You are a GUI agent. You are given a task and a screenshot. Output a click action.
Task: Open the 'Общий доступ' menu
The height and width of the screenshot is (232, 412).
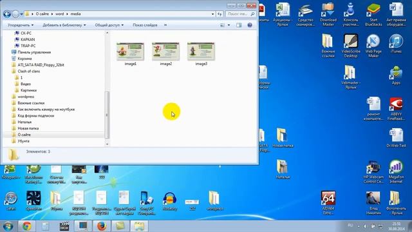coord(109,25)
